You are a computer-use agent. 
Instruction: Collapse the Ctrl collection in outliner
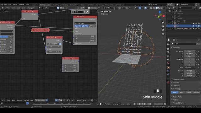click(170, 24)
